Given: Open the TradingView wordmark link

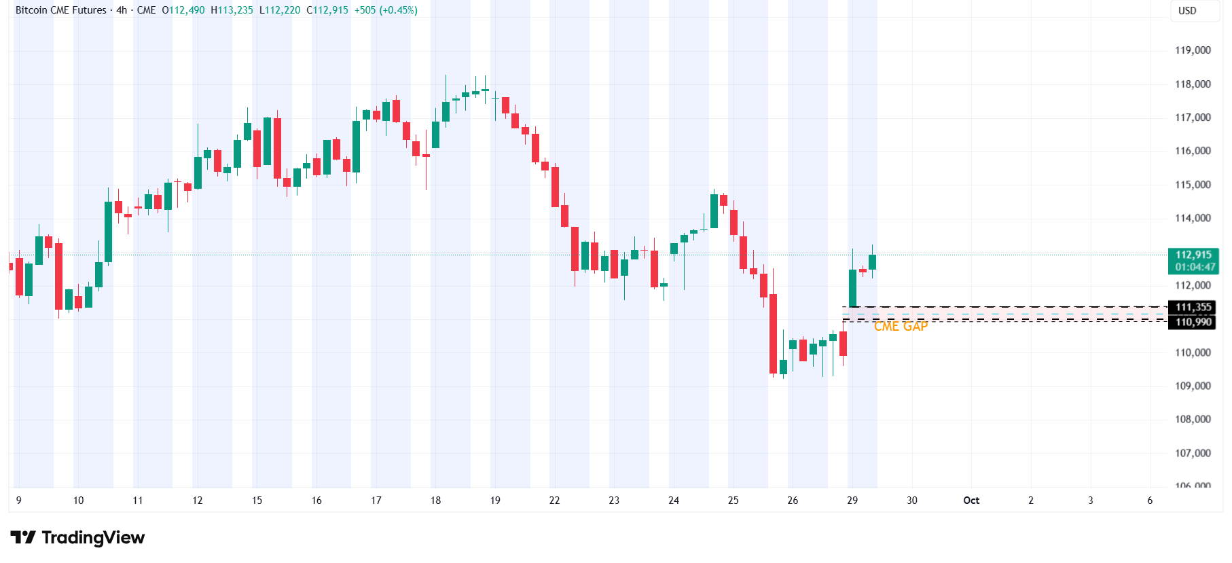Looking at the screenshot, I should (93, 538).
